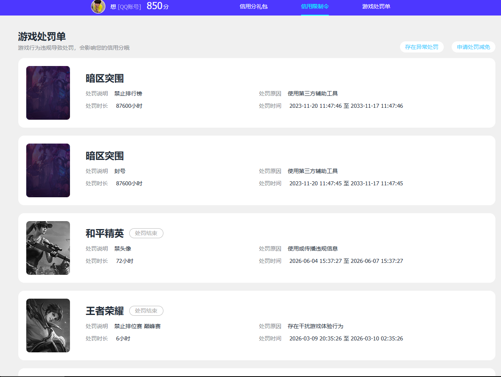
Task: Click the 72小时 penalty duration
Action: click(124, 261)
